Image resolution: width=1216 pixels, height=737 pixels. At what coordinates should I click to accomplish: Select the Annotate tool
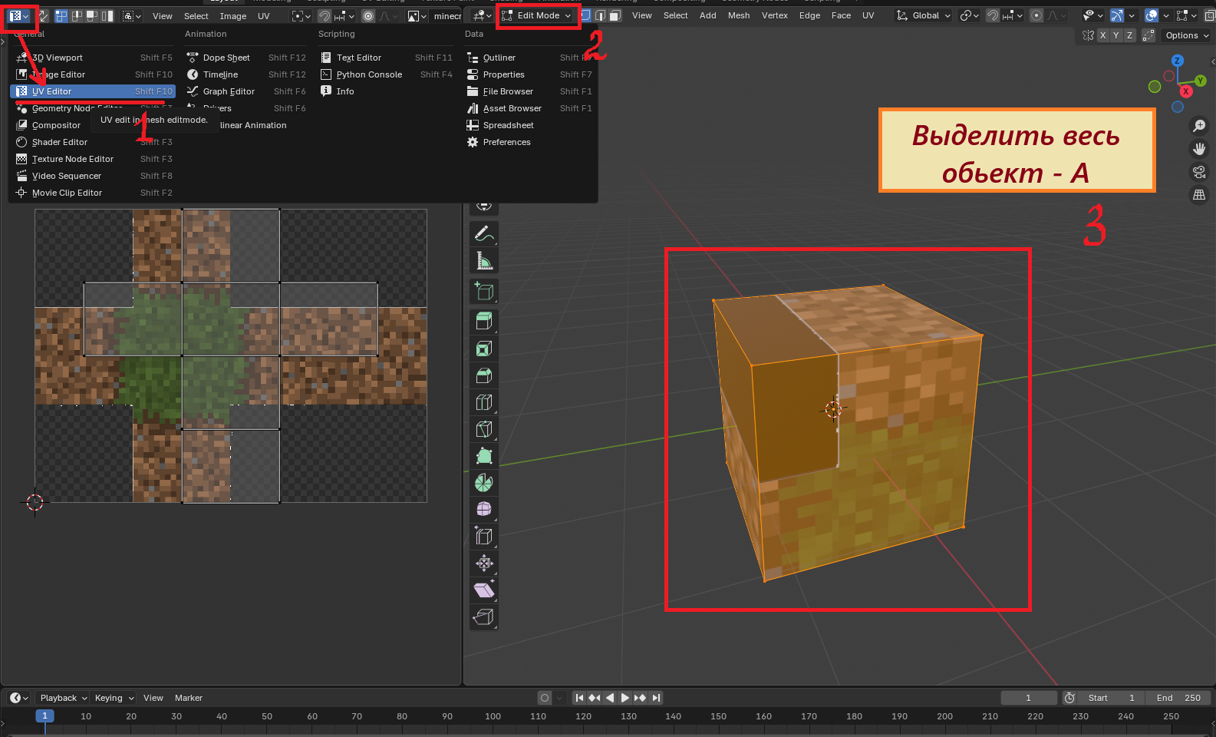click(x=483, y=233)
